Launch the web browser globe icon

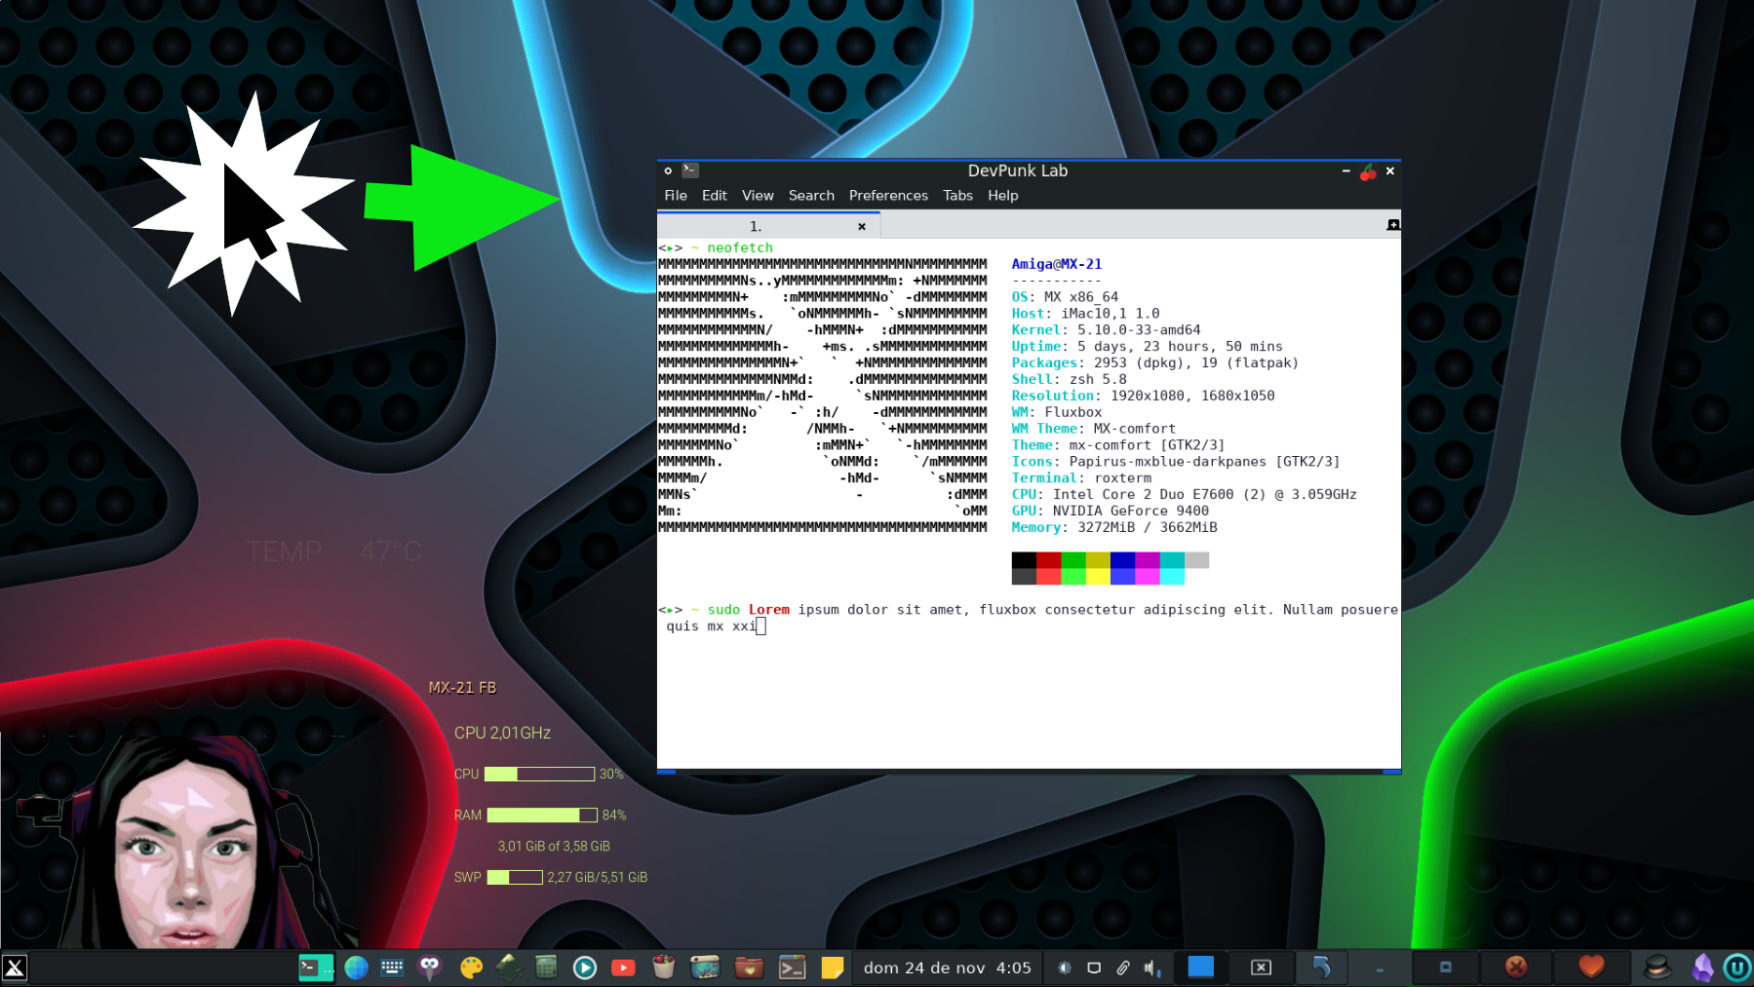pos(356,968)
